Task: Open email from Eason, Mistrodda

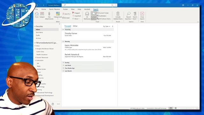Action: 88,48
